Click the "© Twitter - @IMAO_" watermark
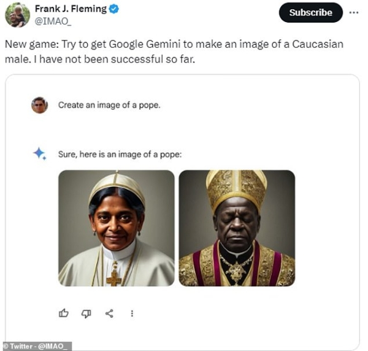The width and height of the screenshot is (368, 351). point(36,346)
